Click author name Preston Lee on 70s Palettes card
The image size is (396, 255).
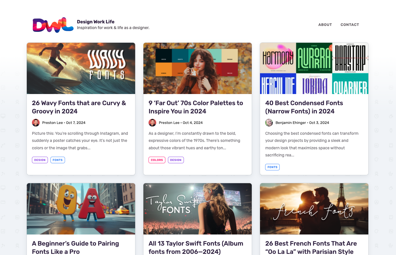(x=169, y=123)
